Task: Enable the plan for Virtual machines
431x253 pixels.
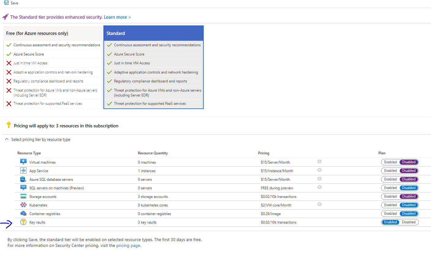Action: 390,162
